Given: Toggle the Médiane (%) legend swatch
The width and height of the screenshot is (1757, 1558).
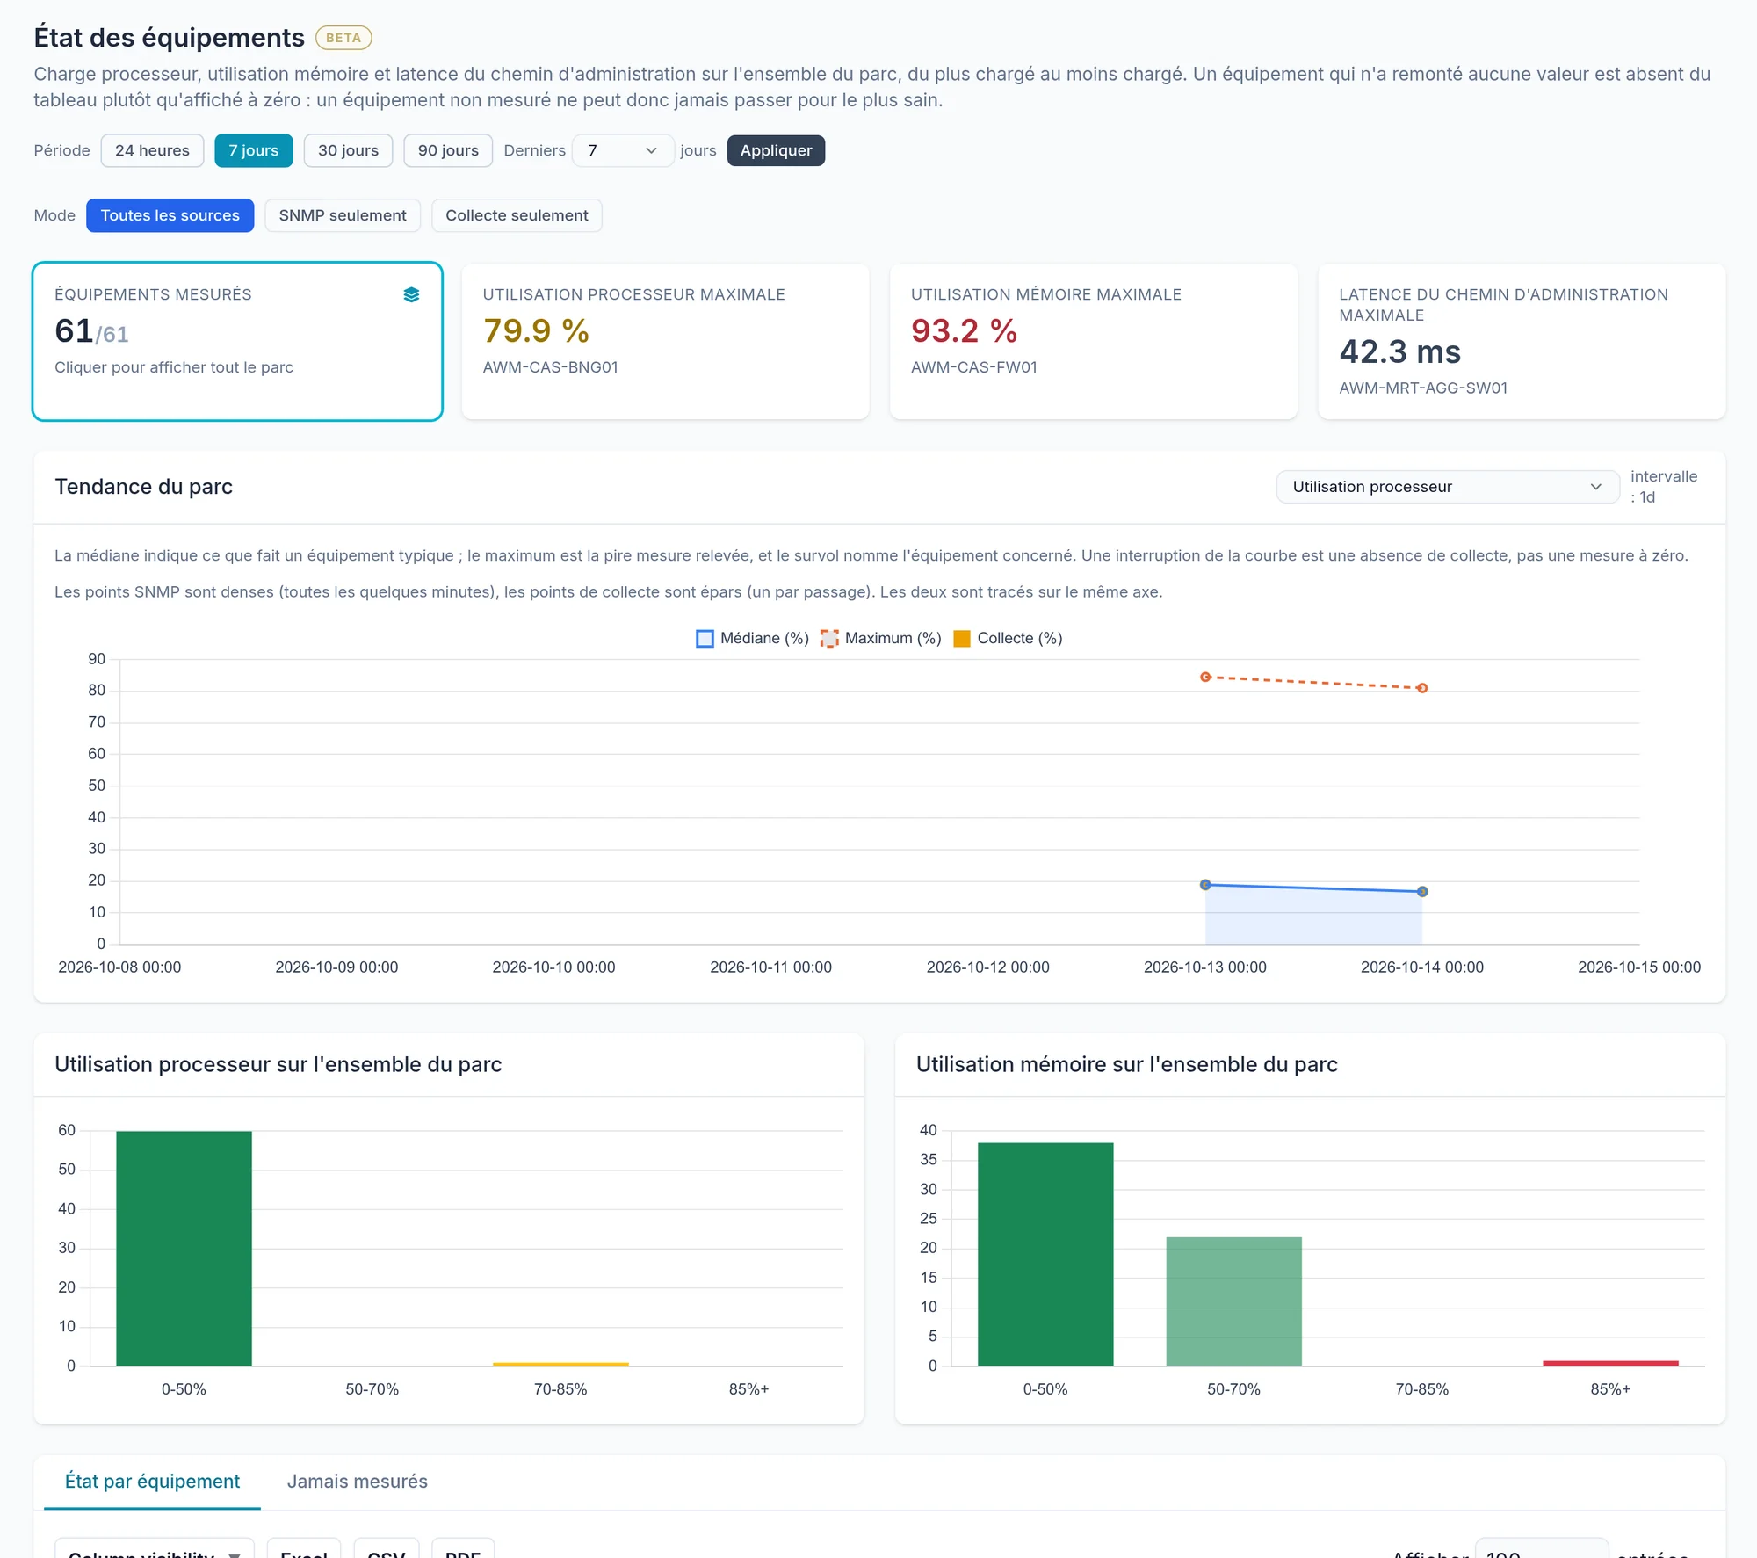Looking at the screenshot, I should (705, 639).
